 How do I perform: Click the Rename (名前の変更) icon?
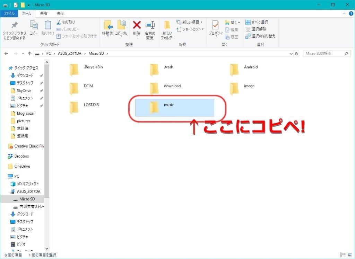150,25
